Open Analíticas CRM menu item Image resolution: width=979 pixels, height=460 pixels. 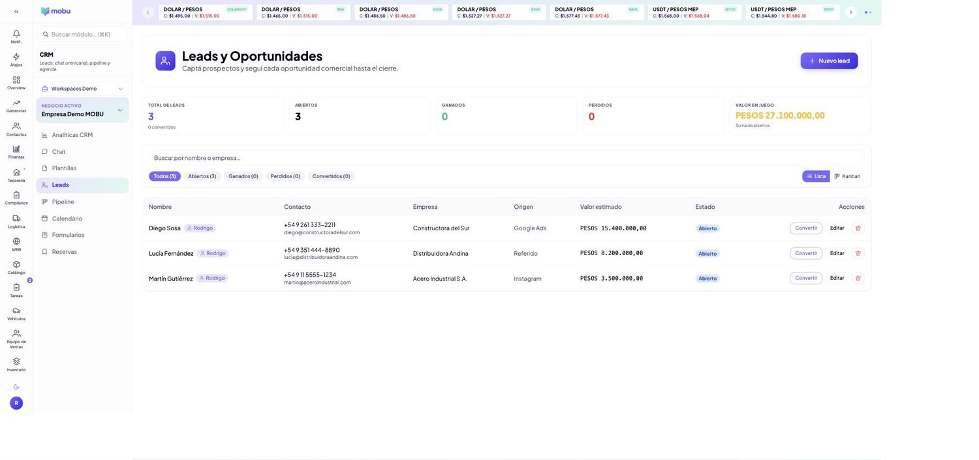point(82,135)
